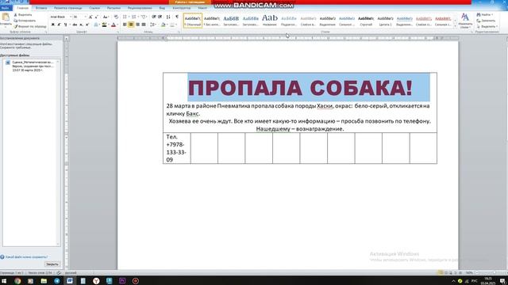Toggle Strikethrough formatting
Image resolution: width=508 pixels, height=285 pixels.
(75, 25)
